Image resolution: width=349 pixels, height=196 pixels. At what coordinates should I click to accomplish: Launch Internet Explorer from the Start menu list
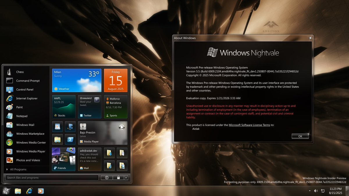(26, 98)
